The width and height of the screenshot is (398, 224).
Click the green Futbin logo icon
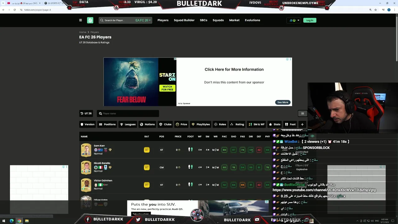[x=90, y=20]
